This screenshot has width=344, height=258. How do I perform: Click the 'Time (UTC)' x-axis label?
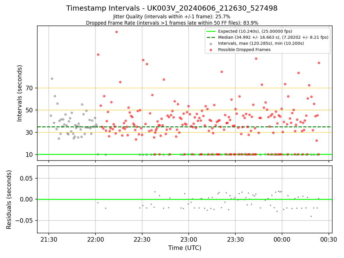click(x=185, y=248)
